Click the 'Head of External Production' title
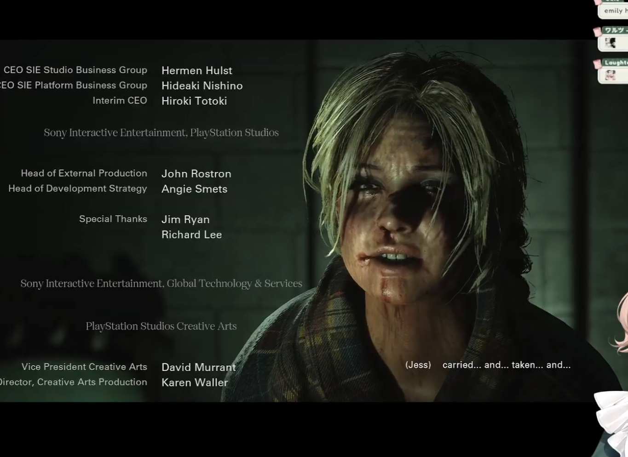628x457 pixels. coord(84,173)
